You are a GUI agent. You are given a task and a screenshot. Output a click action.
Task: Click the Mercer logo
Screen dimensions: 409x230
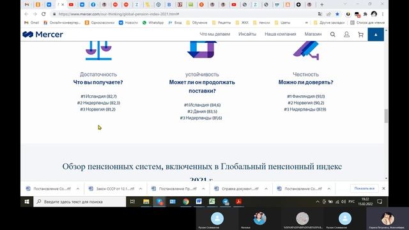pyautogui.click(x=43, y=34)
